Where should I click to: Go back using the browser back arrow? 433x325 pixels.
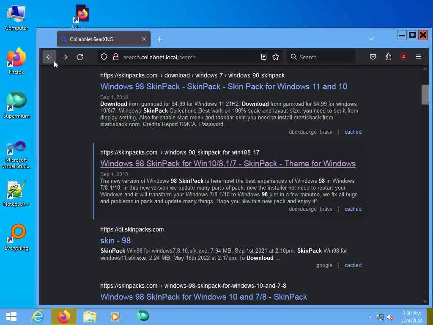[49, 57]
